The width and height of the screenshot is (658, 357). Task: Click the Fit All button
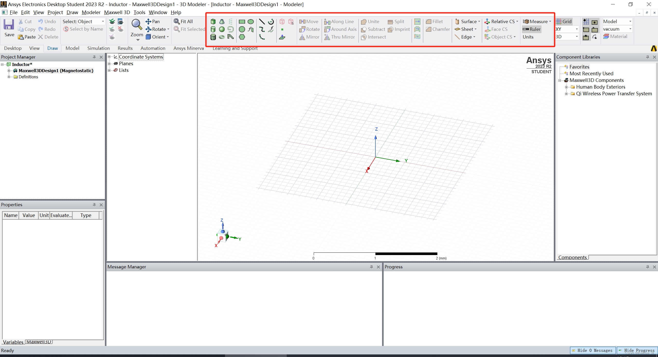(183, 22)
